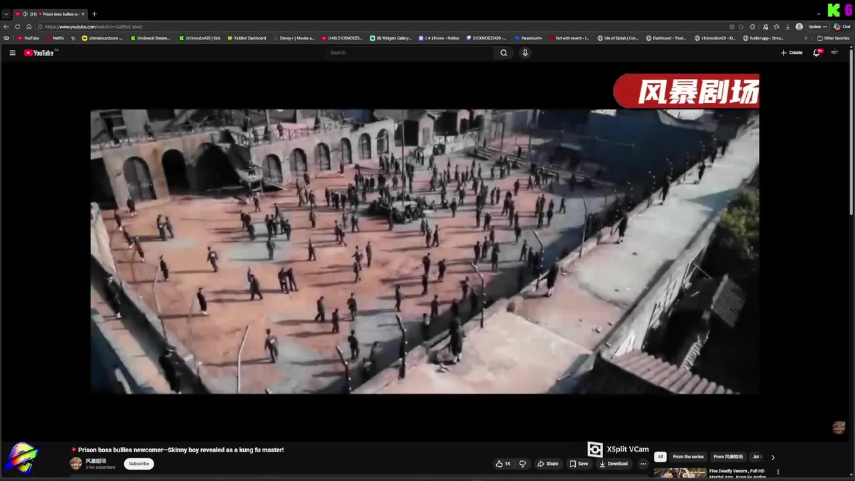Reload the page with the refresh icon

click(17, 27)
